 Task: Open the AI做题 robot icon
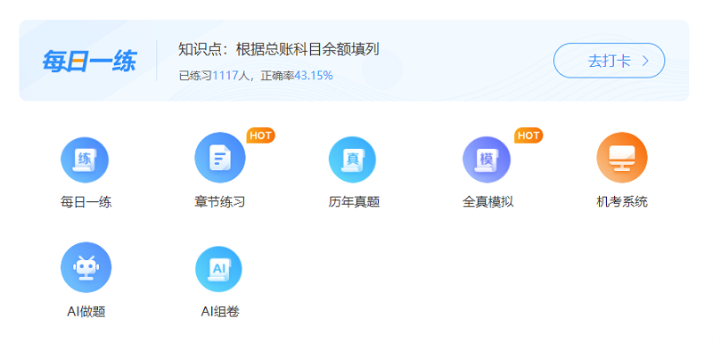pyautogui.click(x=86, y=267)
